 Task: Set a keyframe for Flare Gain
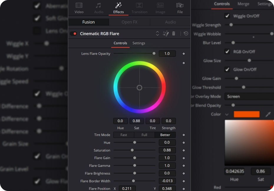pyautogui.click(x=184, y=158)
